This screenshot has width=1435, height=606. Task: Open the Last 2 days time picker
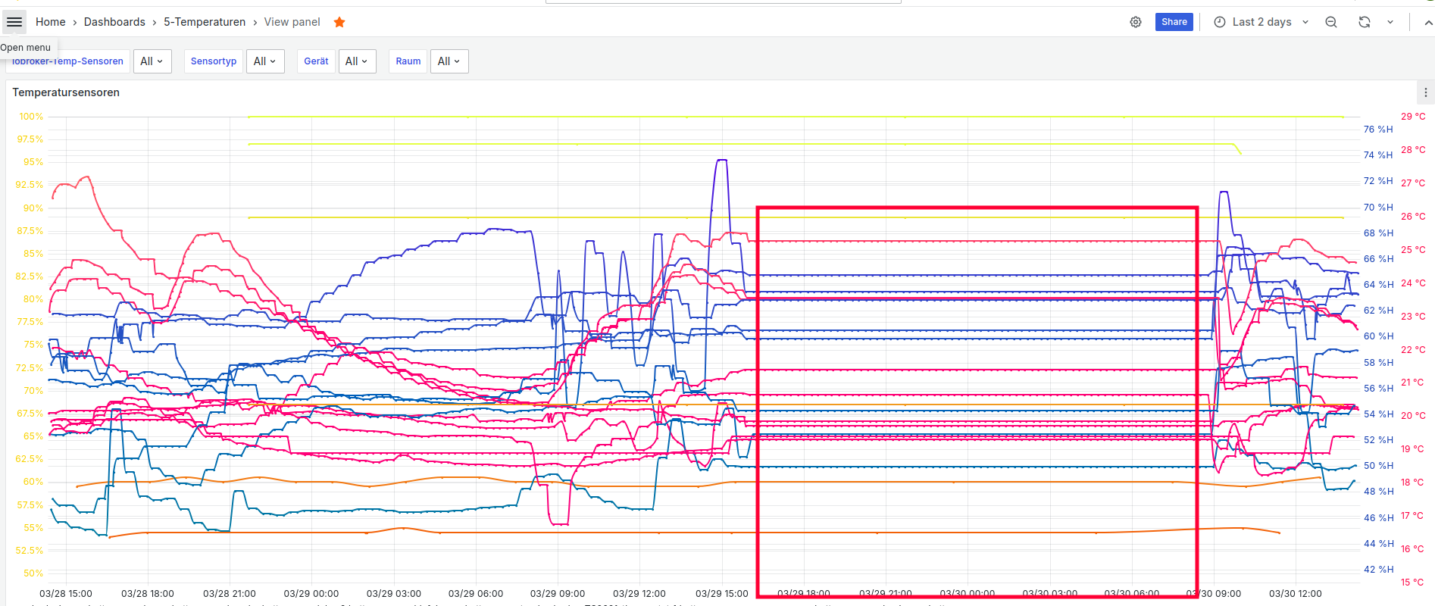(1261, 22)
